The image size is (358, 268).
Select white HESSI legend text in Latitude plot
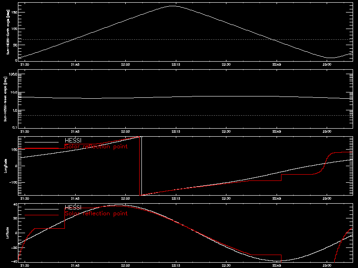(73, 207)
